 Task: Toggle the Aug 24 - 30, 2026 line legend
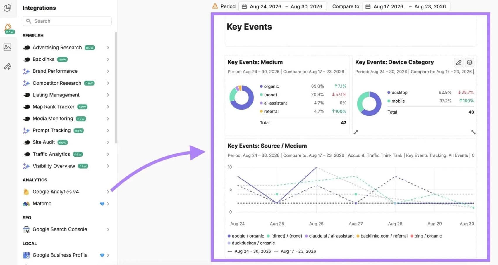tap(249, 251)
